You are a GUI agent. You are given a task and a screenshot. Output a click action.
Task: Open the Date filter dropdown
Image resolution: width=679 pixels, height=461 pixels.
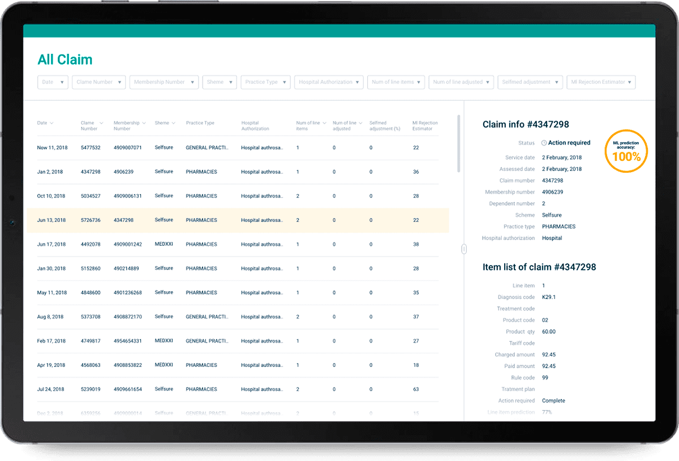click(x=53, y=82)
